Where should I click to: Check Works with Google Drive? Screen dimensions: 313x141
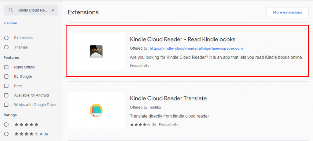tap(6, 104)
